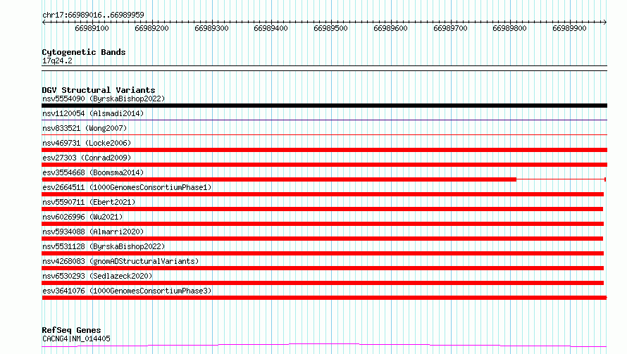Click the chr17:66989016..66989959 coordinate label
Viewport: 627px width, 354px height.
tap(93, 15)
